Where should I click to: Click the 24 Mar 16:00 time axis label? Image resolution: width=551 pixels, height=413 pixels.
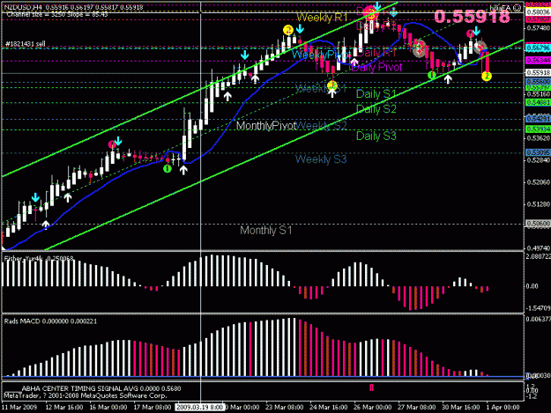point(328,407)
